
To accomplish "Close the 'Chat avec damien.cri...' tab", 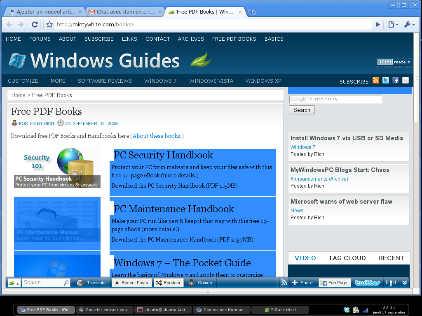I will (160, 12).
